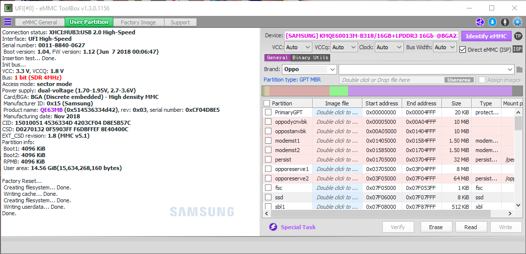The height and width of the screenshot is (254, 526).
Task: Click the Device name field
Action: point(372,36)
